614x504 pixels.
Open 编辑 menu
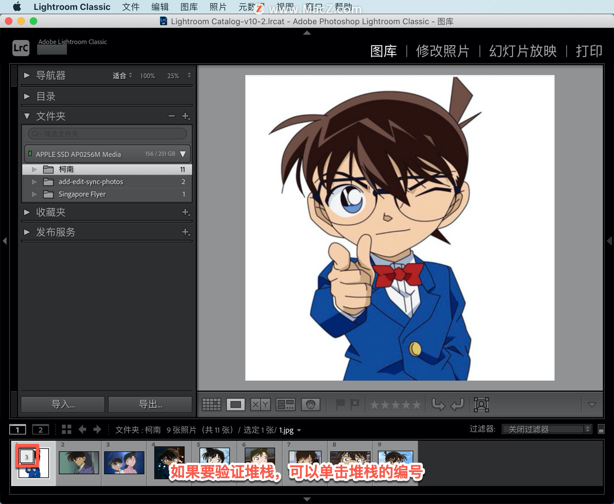tap(160, 7)
